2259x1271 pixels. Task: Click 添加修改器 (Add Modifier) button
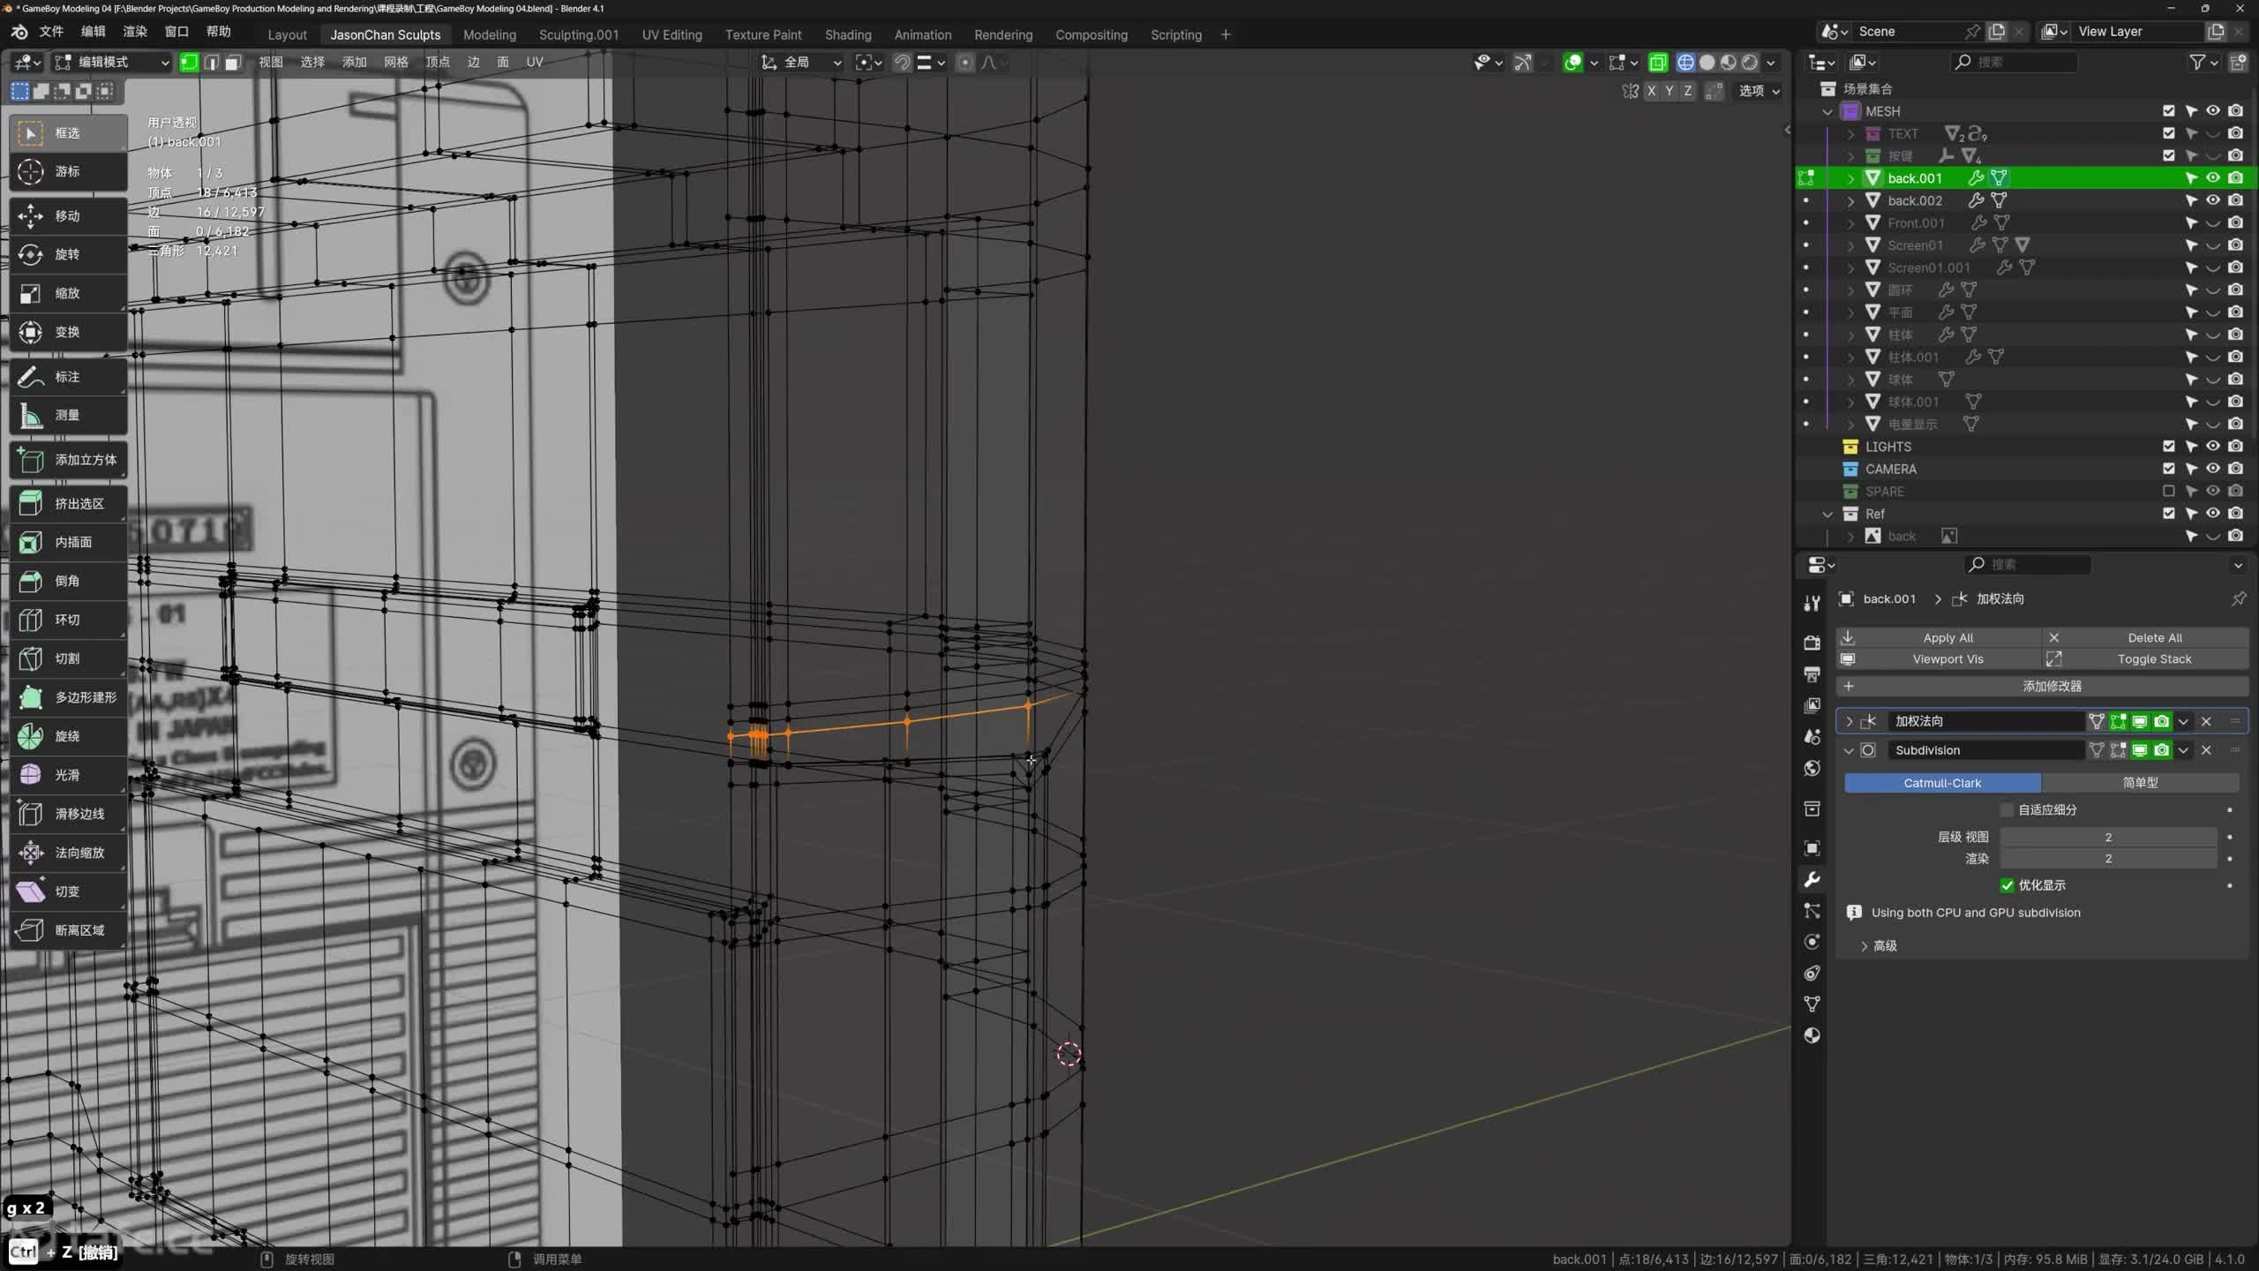tap(2042, 686)
